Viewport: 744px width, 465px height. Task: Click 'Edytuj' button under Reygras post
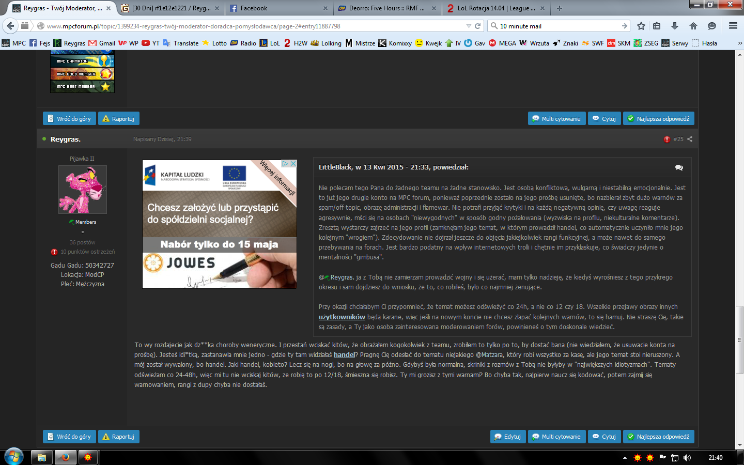click(507, 437)
